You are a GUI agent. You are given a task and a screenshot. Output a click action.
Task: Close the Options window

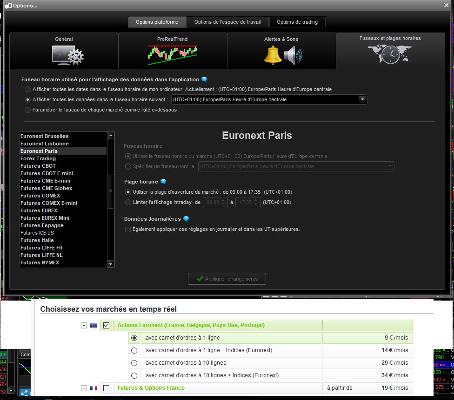pos(446,5)
